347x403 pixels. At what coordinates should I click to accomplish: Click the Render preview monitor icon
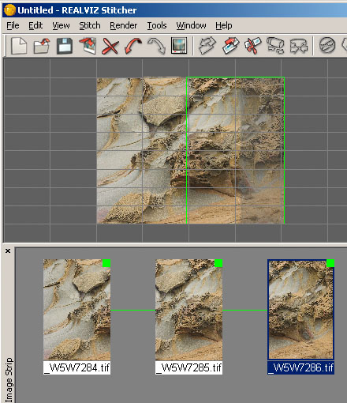click(179, 46)
